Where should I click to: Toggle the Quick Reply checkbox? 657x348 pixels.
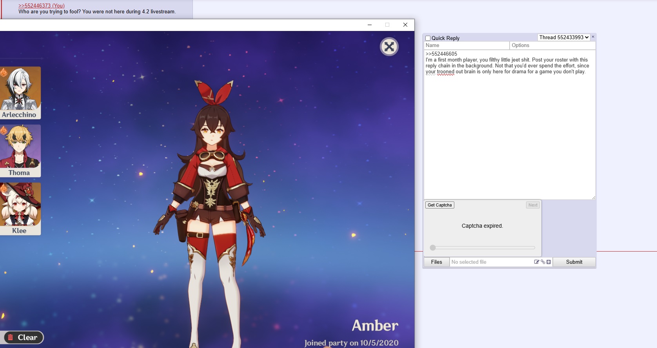coord(428,38)
